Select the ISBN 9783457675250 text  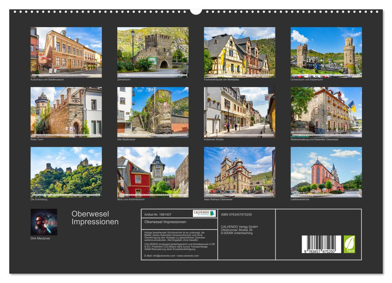pyautogui.click(x=236, y=214)
